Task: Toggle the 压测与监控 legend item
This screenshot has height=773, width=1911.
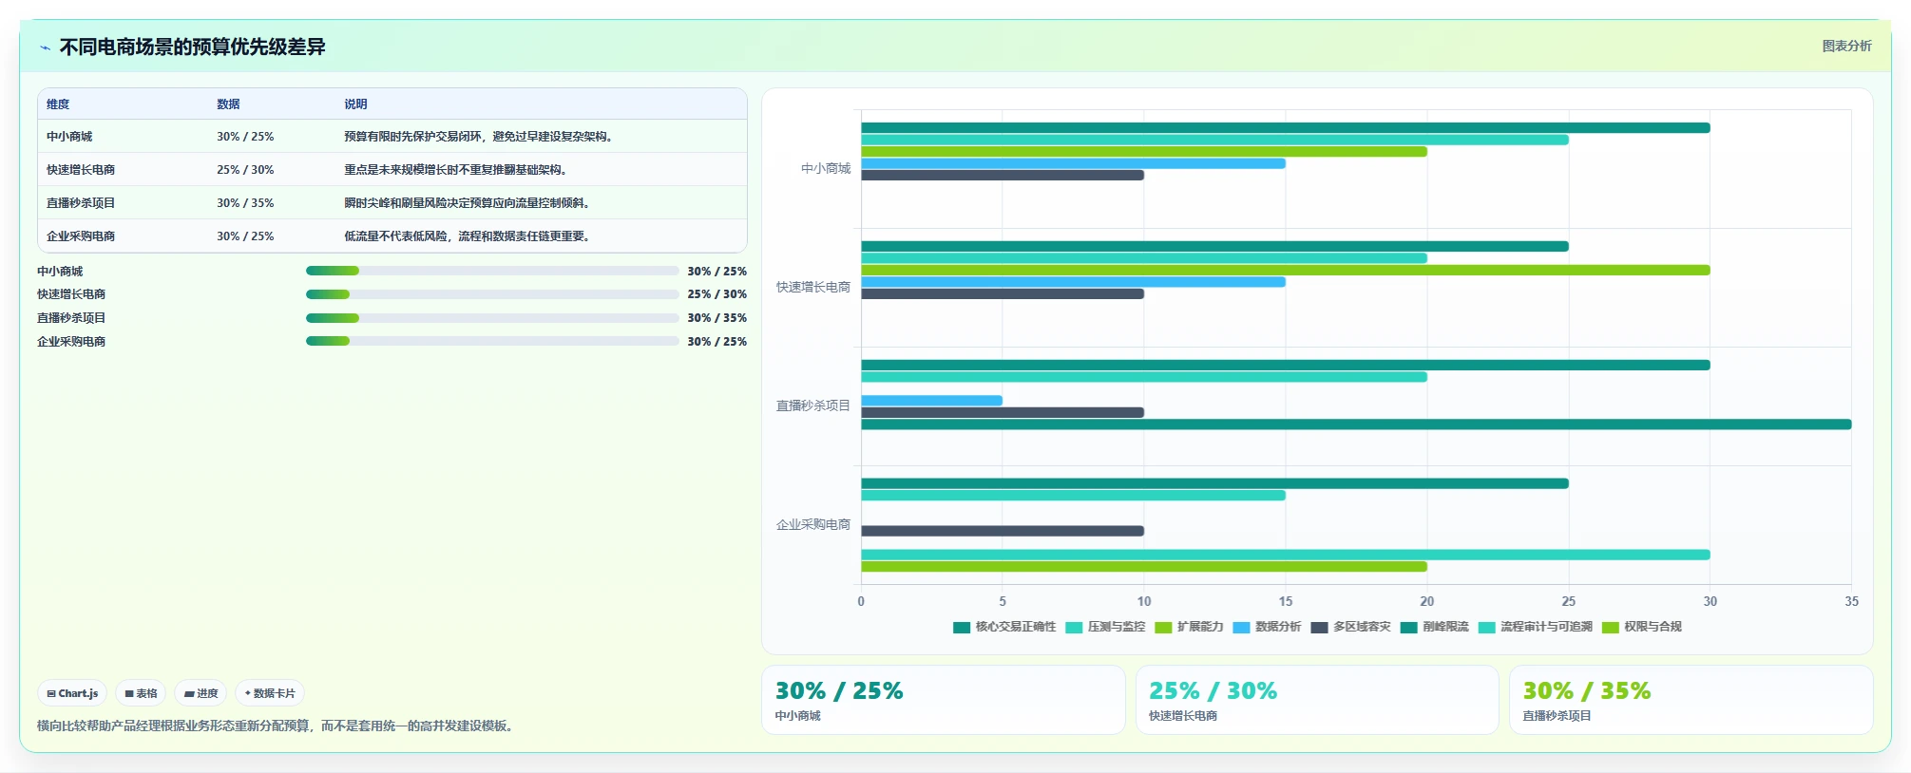Action: (1105, 627)
